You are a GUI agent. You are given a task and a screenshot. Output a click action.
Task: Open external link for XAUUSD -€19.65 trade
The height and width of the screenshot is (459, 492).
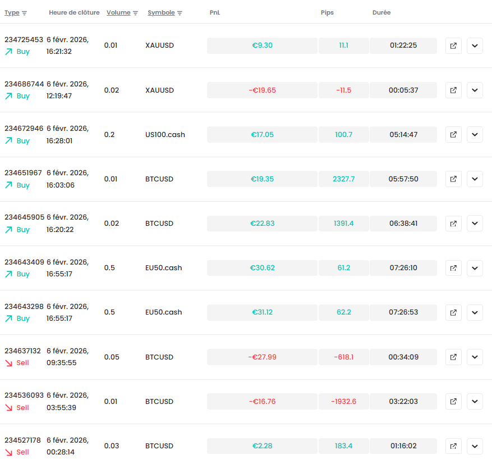(453, 90)
